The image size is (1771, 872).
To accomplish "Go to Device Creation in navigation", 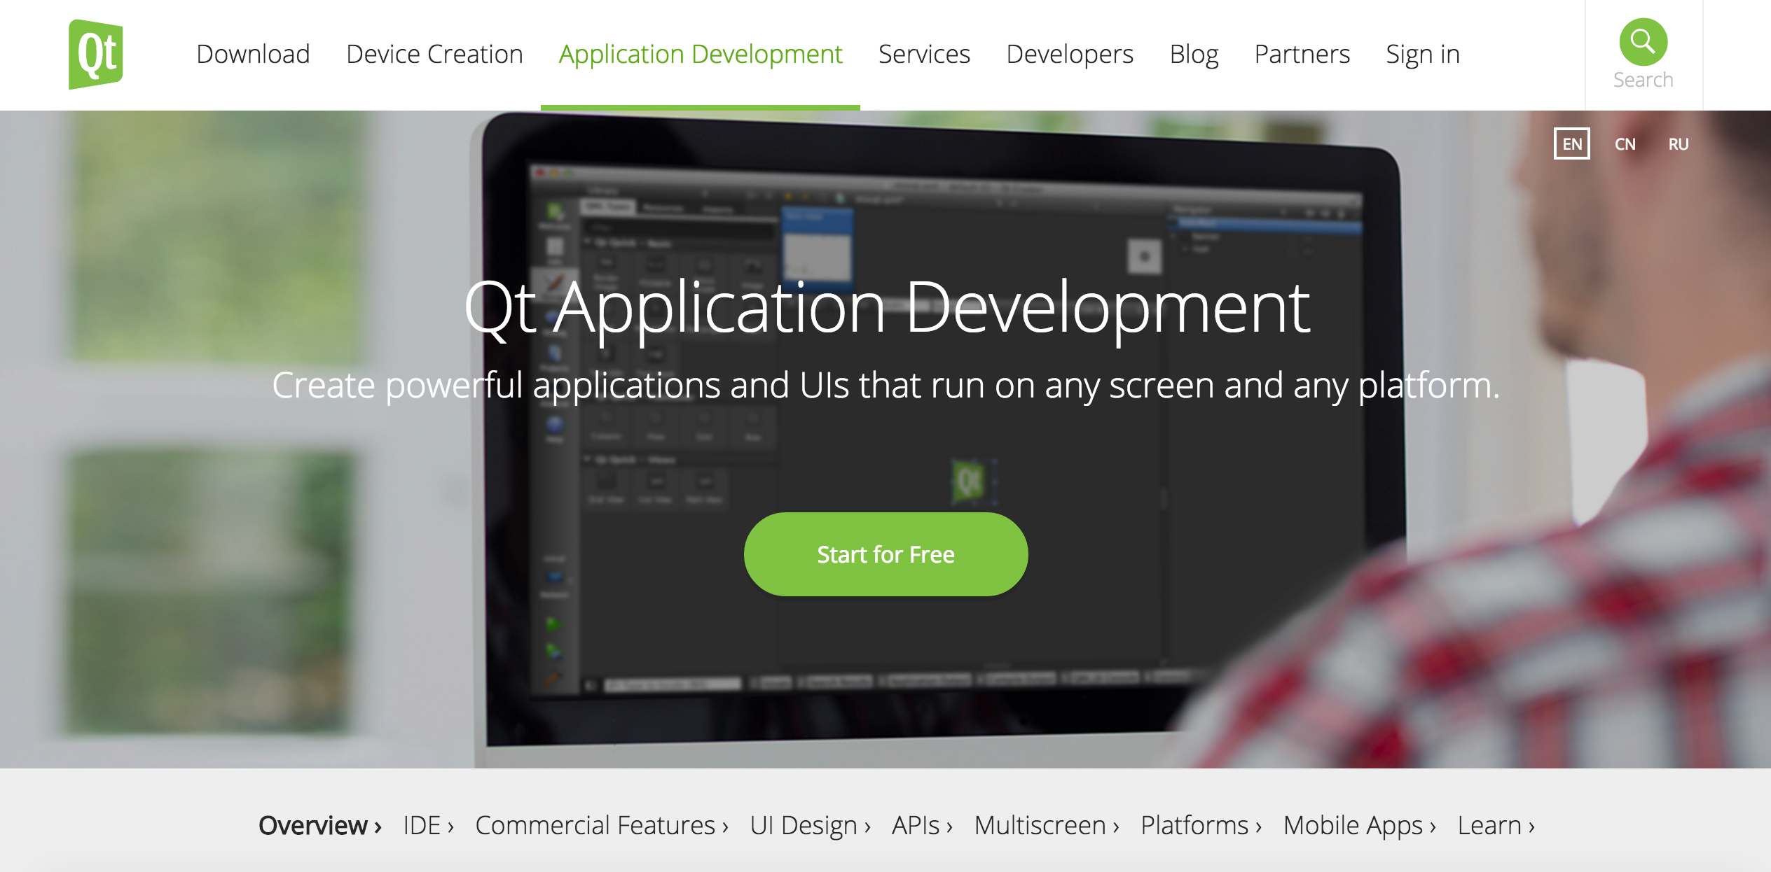I will (x=434, y=54).
